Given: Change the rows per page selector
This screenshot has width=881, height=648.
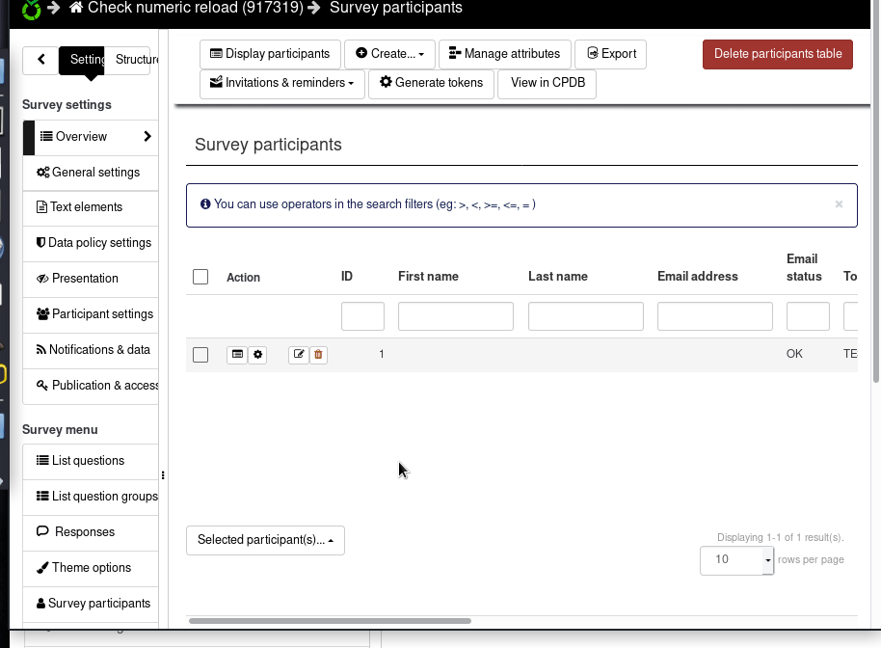Looking at the screenshot, I should tap(736, 560).
